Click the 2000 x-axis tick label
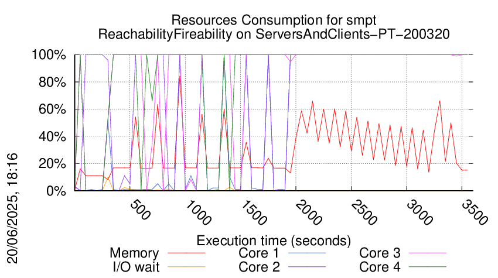 pyautogui.click(x=309, y=212)
